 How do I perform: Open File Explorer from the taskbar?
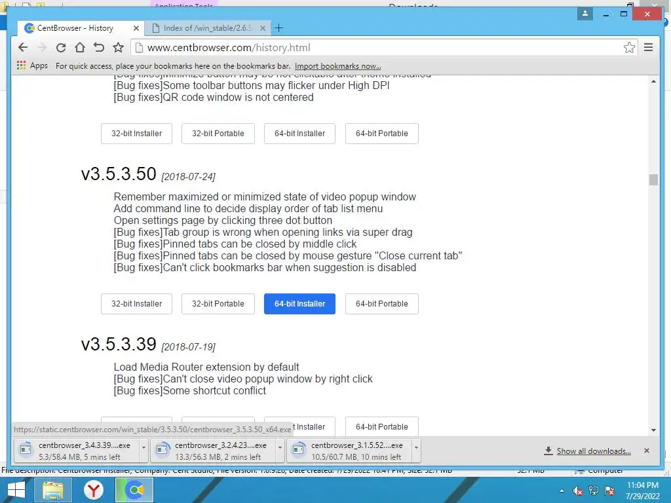(52, 490)
